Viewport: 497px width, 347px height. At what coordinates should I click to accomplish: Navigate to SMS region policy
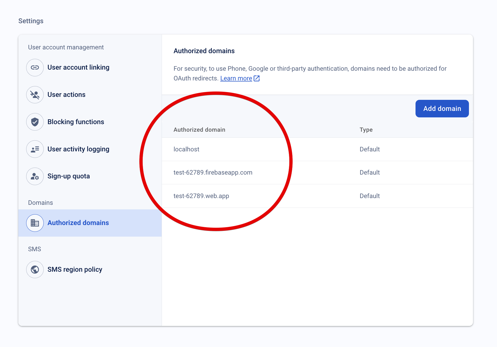tap(75, 269)
